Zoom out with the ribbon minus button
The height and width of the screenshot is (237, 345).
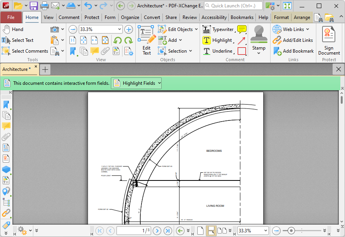tap(72, 29)
